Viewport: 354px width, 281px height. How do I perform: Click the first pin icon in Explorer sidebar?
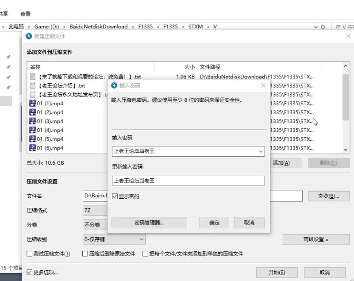click(x=8, y=57)
